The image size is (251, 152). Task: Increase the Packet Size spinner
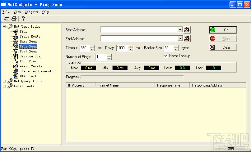click(176, 47)
